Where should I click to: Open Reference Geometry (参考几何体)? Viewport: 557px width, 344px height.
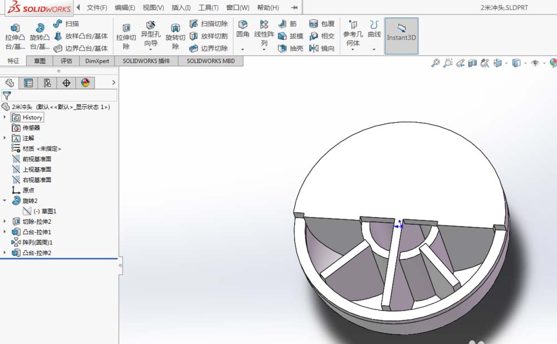tap(353, 33)
